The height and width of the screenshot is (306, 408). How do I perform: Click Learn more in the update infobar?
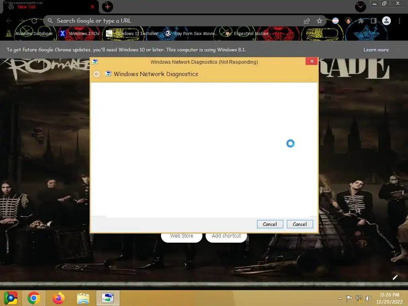click(x=376, y=50)
